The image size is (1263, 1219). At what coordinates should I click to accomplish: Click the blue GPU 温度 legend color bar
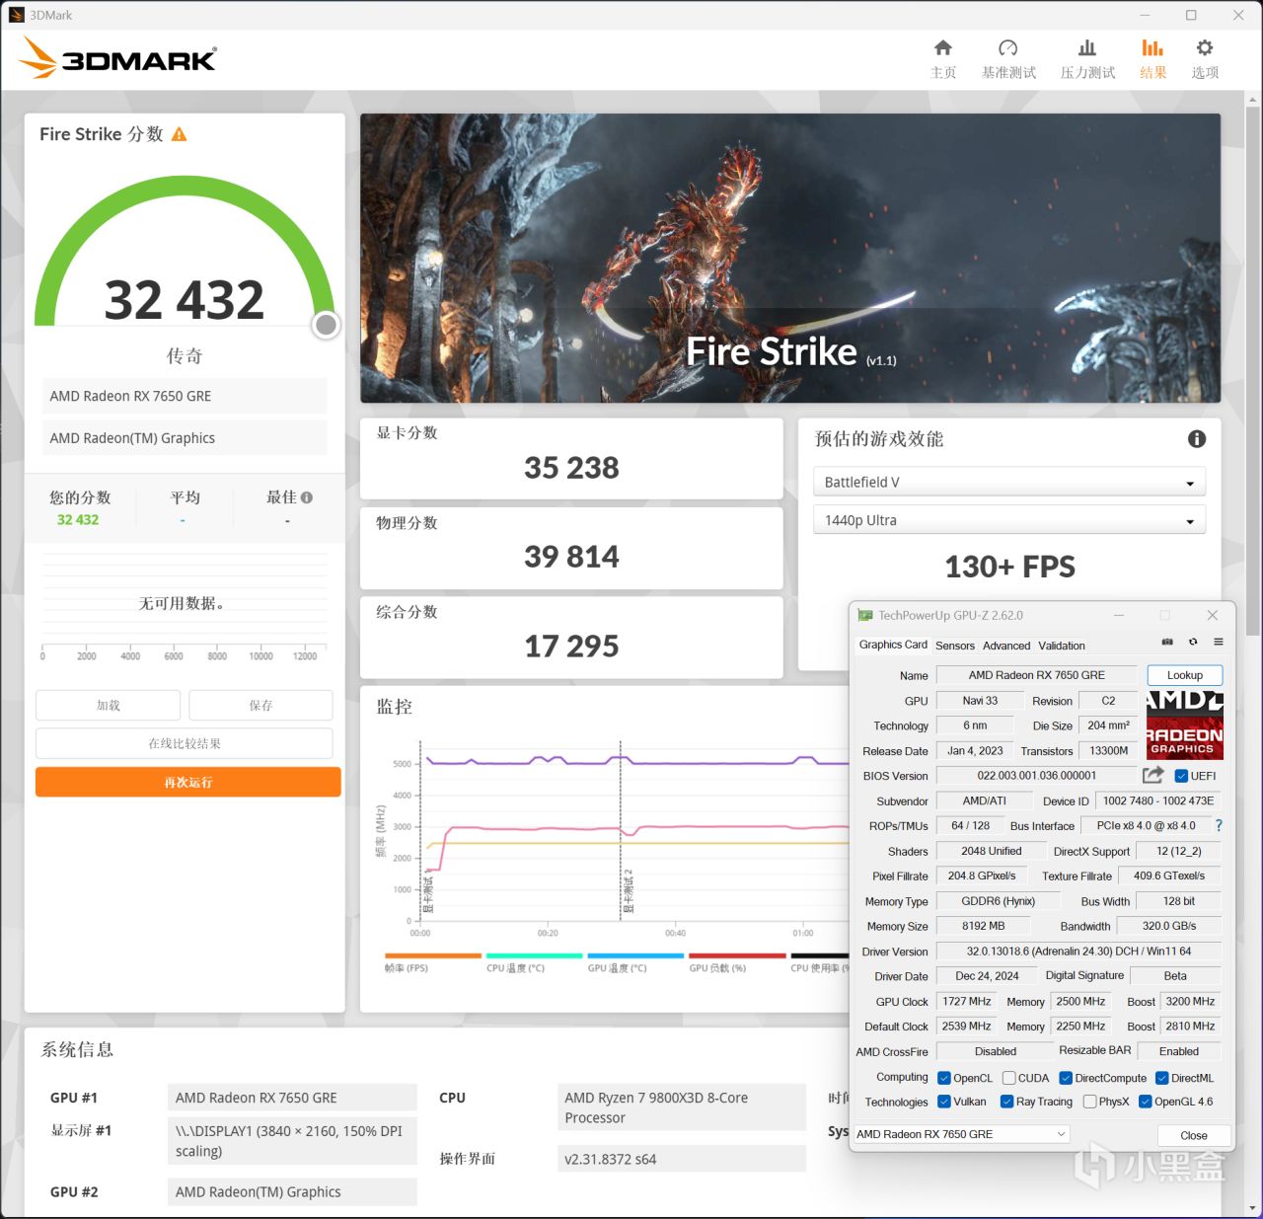pyautogui.click(x=635, y=955)
